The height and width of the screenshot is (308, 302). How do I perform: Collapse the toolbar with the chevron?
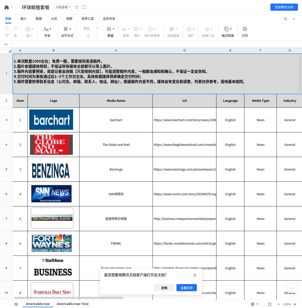[x=294, y=19]
